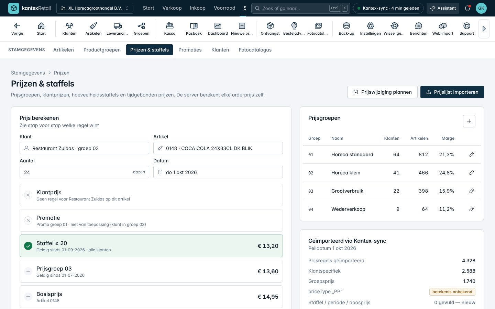
Task: Open the Datum field showing do 1 okt 2026
Action: [x=218, y=172]
